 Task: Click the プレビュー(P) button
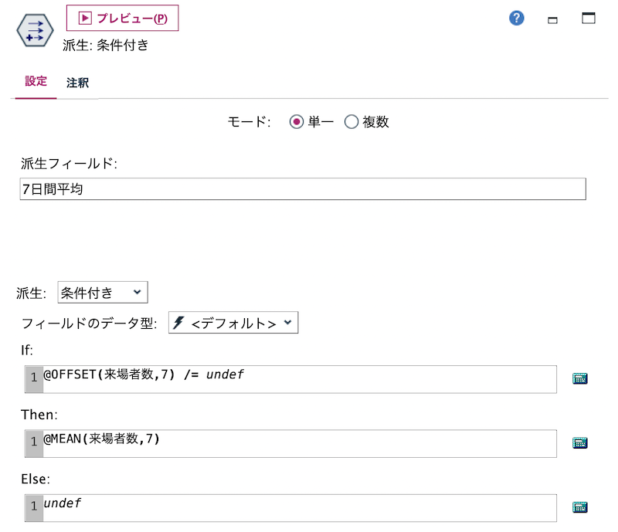click(124, 18)
